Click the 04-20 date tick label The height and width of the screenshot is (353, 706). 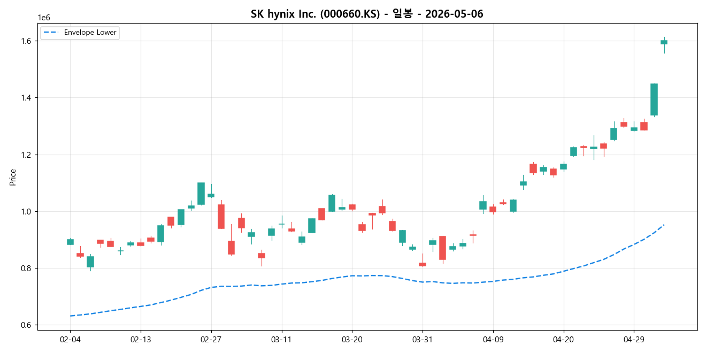[564, 339]
